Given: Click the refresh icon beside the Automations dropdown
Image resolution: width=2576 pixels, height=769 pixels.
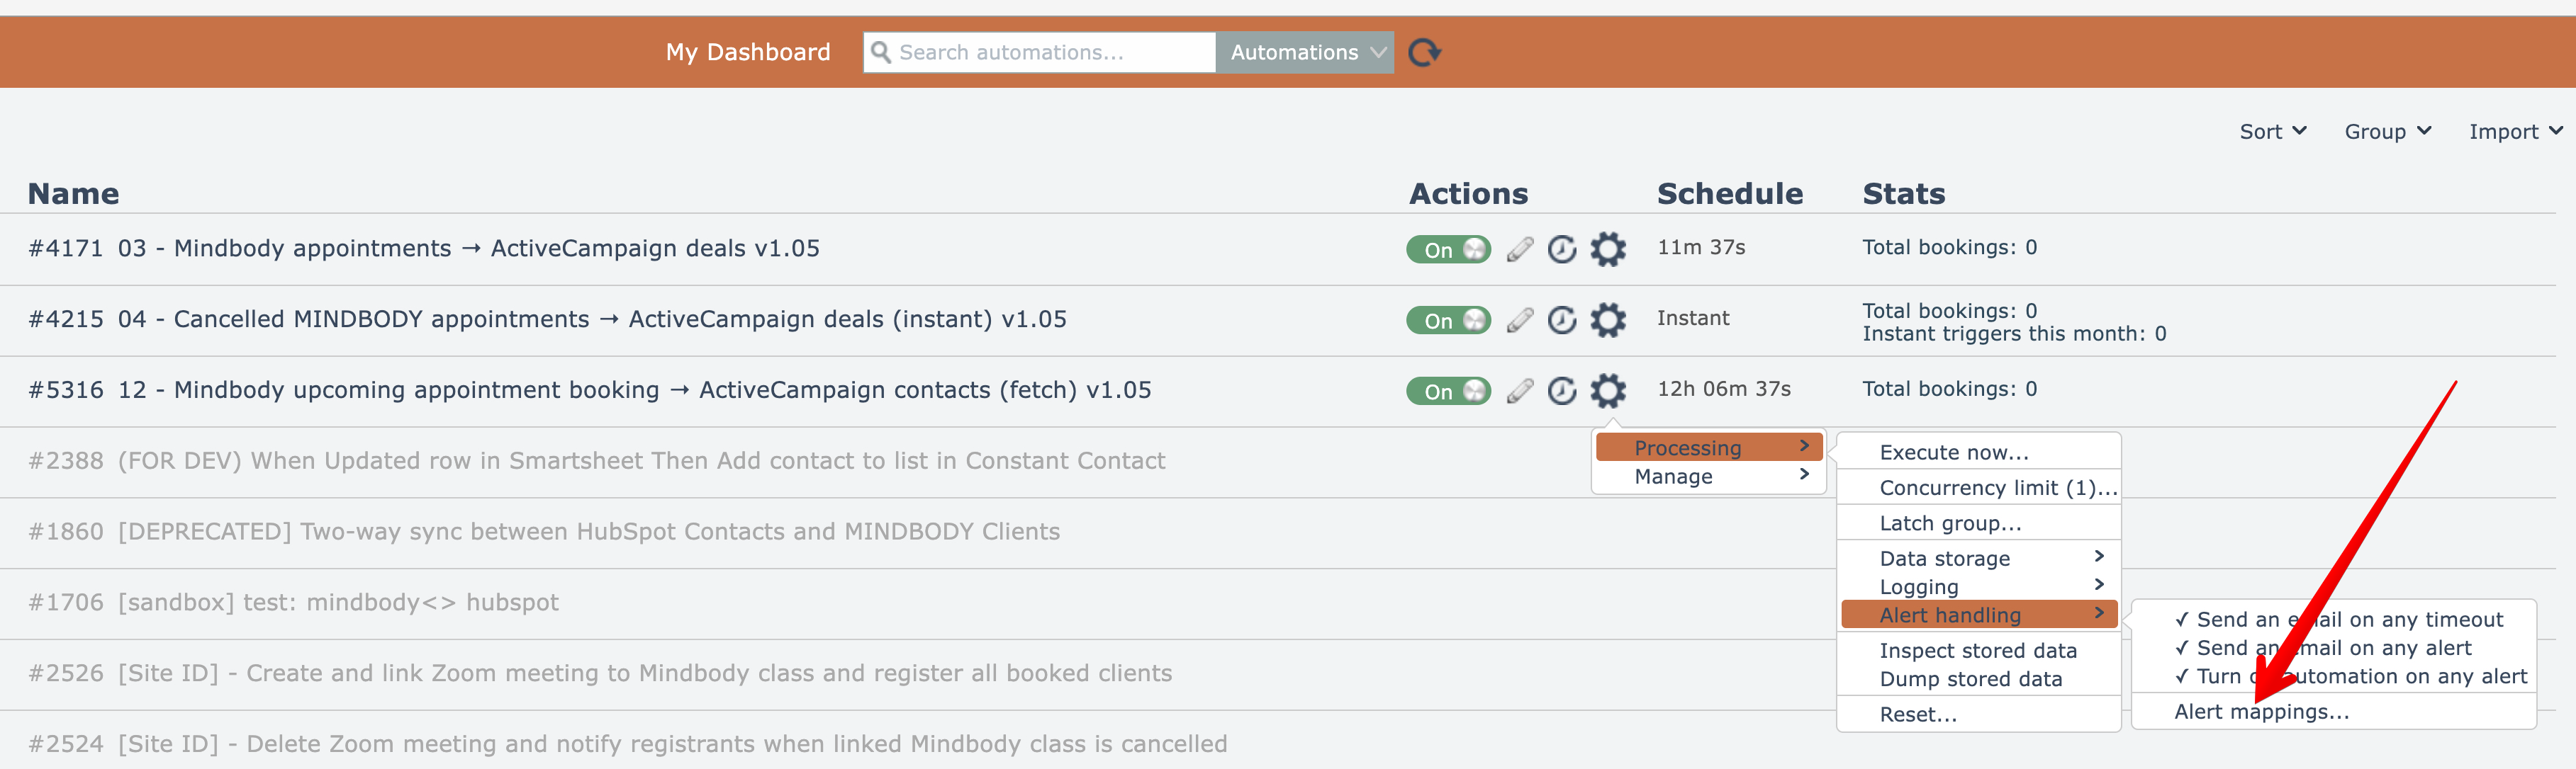Looking at the screenshot, I should [1424, 52].
